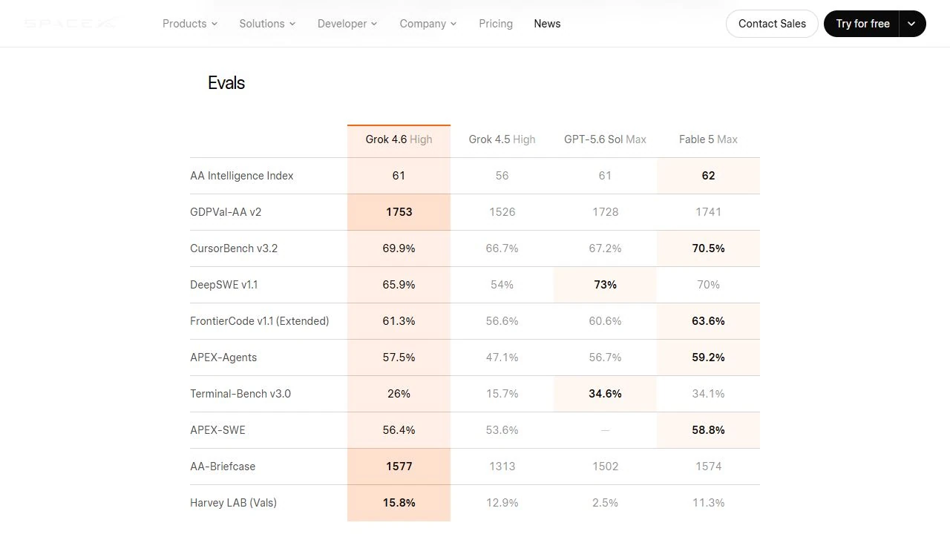Click the AA Intelligence Index row label
This screenshot has width=950, height=534.
tap(242, 176)
